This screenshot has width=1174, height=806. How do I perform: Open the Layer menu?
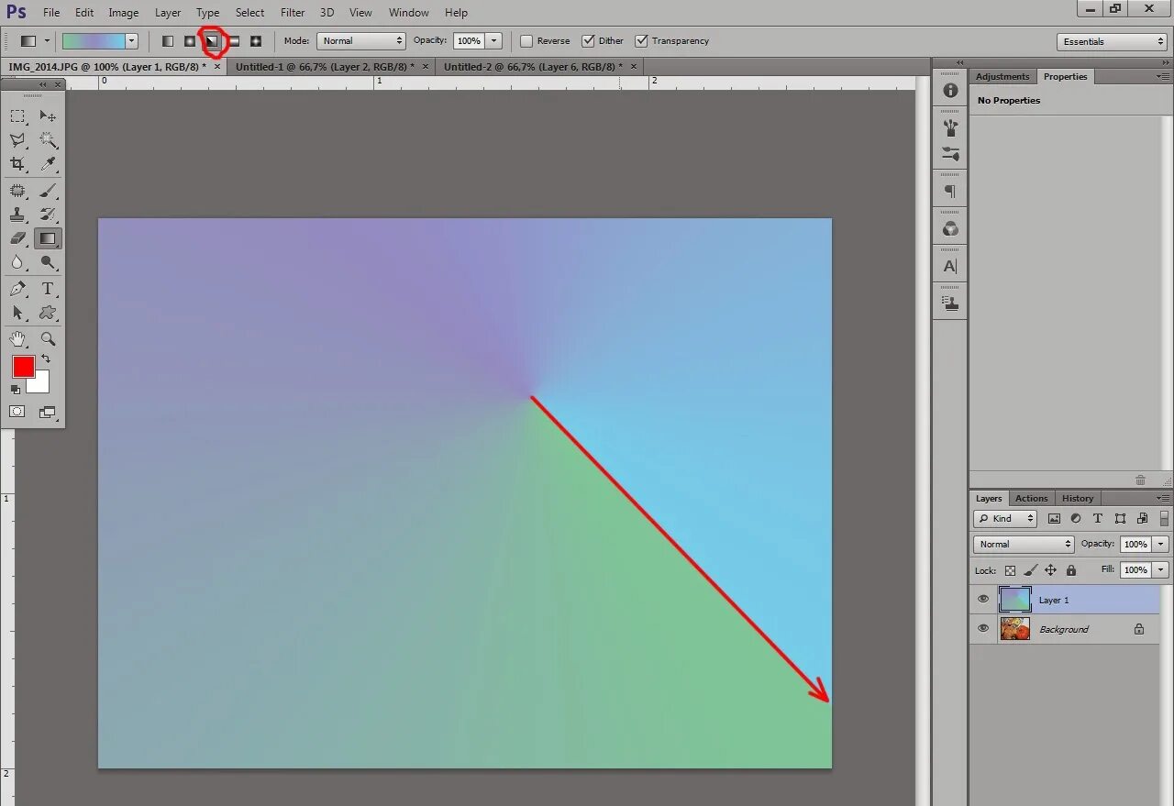click(168, 13)
